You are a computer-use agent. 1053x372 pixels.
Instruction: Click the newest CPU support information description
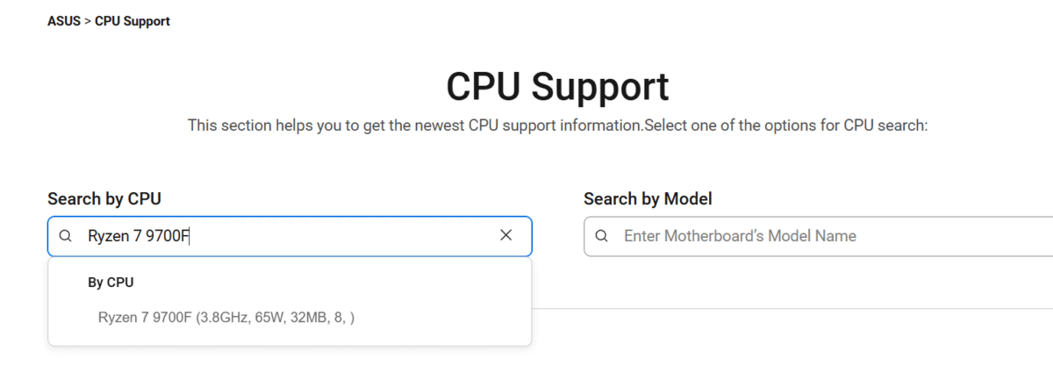pyautogui.click(x=415, y=125)
